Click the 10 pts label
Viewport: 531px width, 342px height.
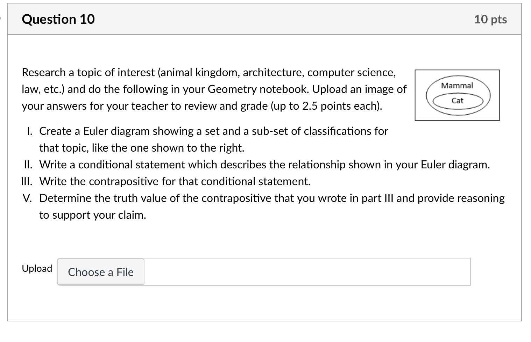[490, 19]
